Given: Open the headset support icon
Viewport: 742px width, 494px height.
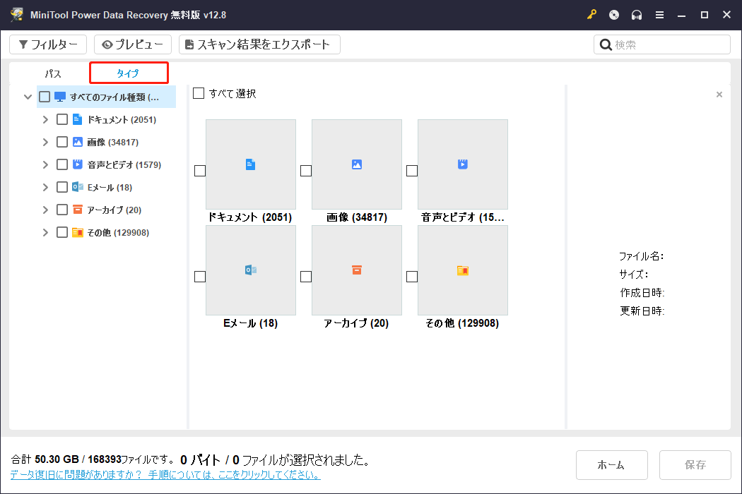Looking at the screenshot, I should pos(636,14).
